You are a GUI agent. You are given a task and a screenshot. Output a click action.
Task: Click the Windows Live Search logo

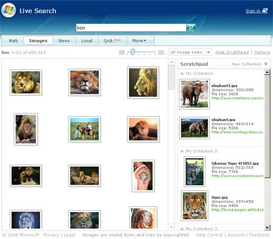point(8,10)
